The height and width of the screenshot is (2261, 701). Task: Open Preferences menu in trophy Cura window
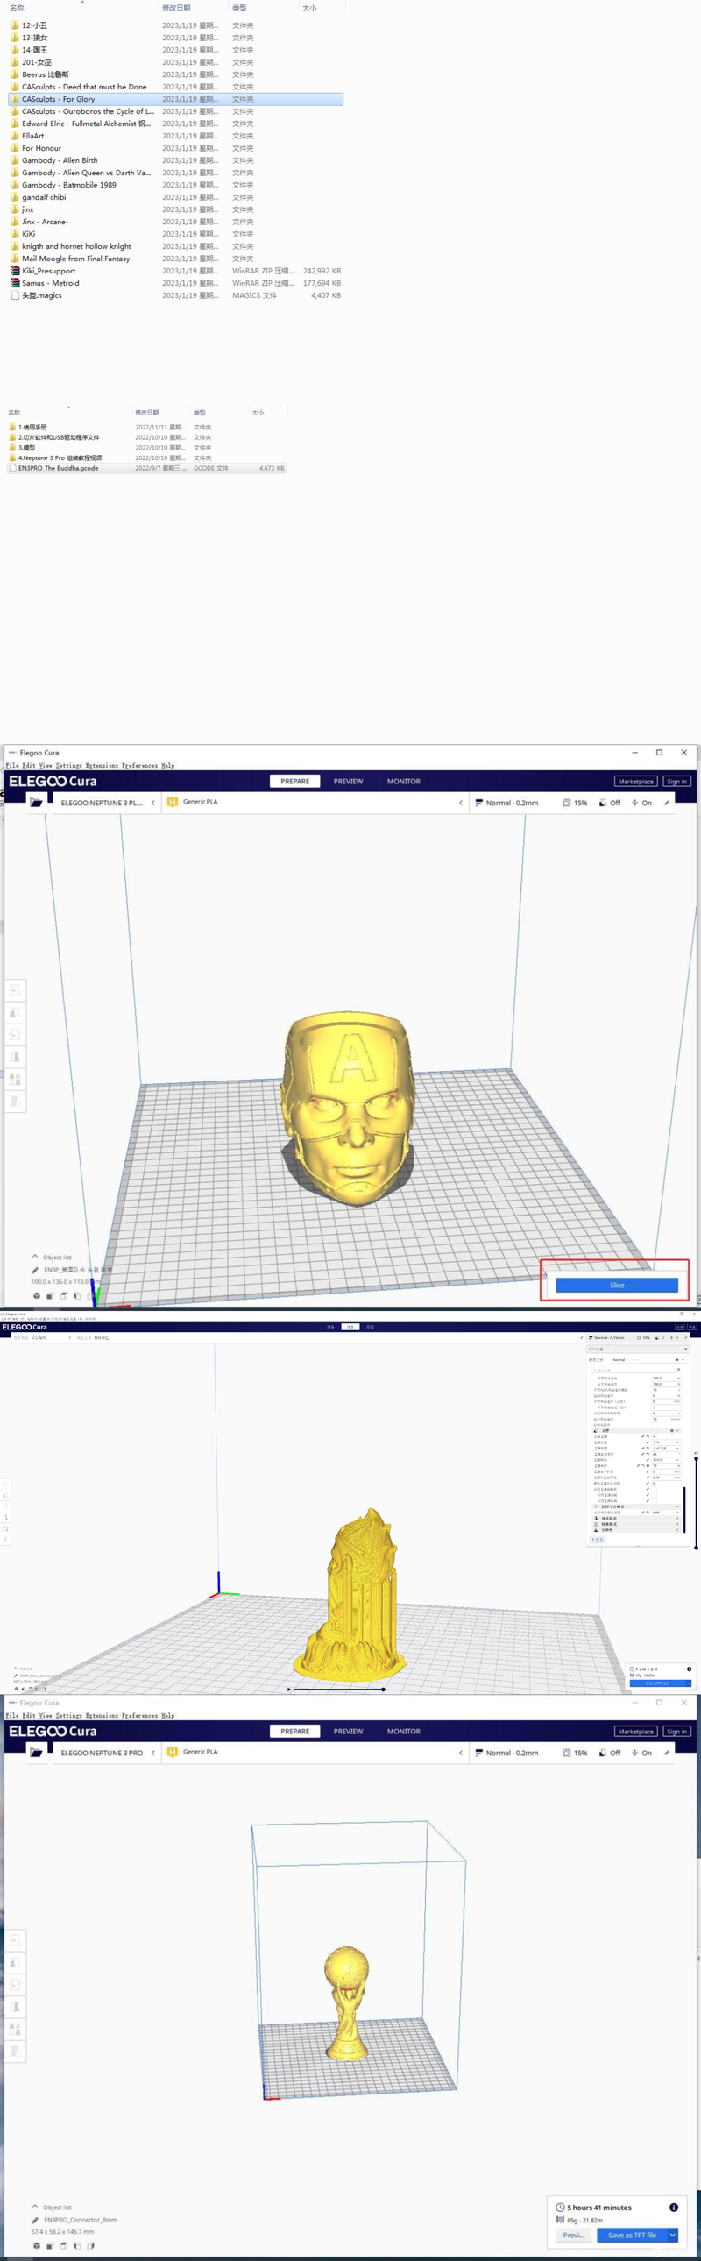tap(139, 1715)
